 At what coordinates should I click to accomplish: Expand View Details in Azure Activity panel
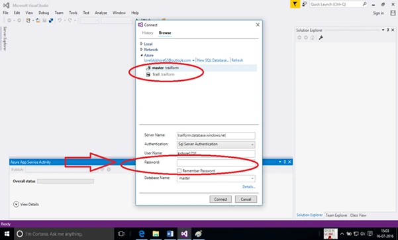16,204
